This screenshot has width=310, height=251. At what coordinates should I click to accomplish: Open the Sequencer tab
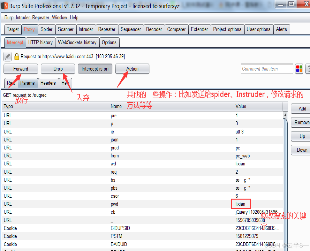pyautogui.click(x=131, y=29)
